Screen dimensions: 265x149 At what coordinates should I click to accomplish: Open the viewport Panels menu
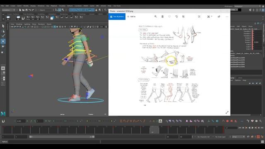pos(49,24)
